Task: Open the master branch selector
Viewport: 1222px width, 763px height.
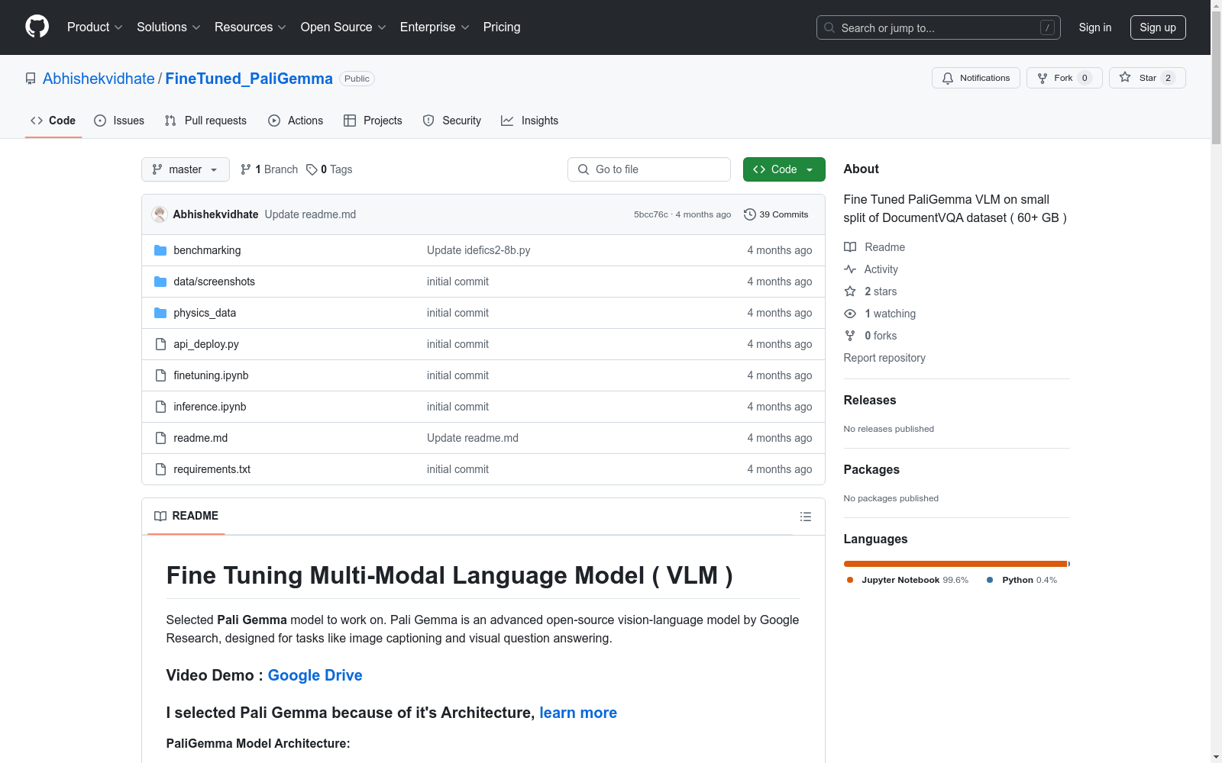Action: [x=186, y=169]
